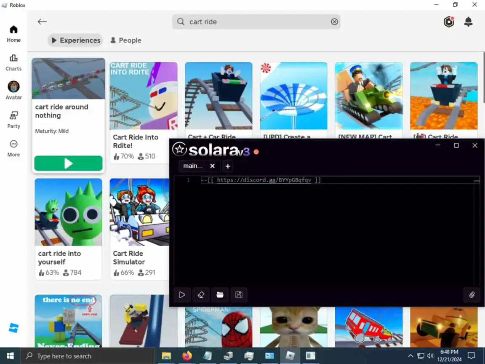
Task: Open the Windows Start menu
Action: click(10, 356)
